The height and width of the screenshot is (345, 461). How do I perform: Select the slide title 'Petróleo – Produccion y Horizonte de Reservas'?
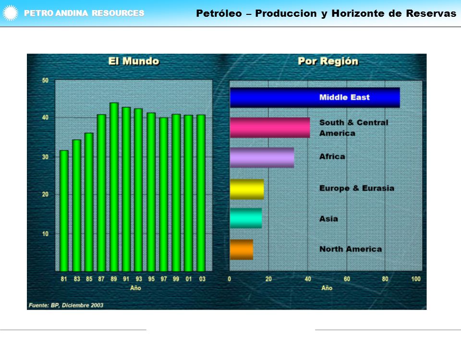(326, 13)
